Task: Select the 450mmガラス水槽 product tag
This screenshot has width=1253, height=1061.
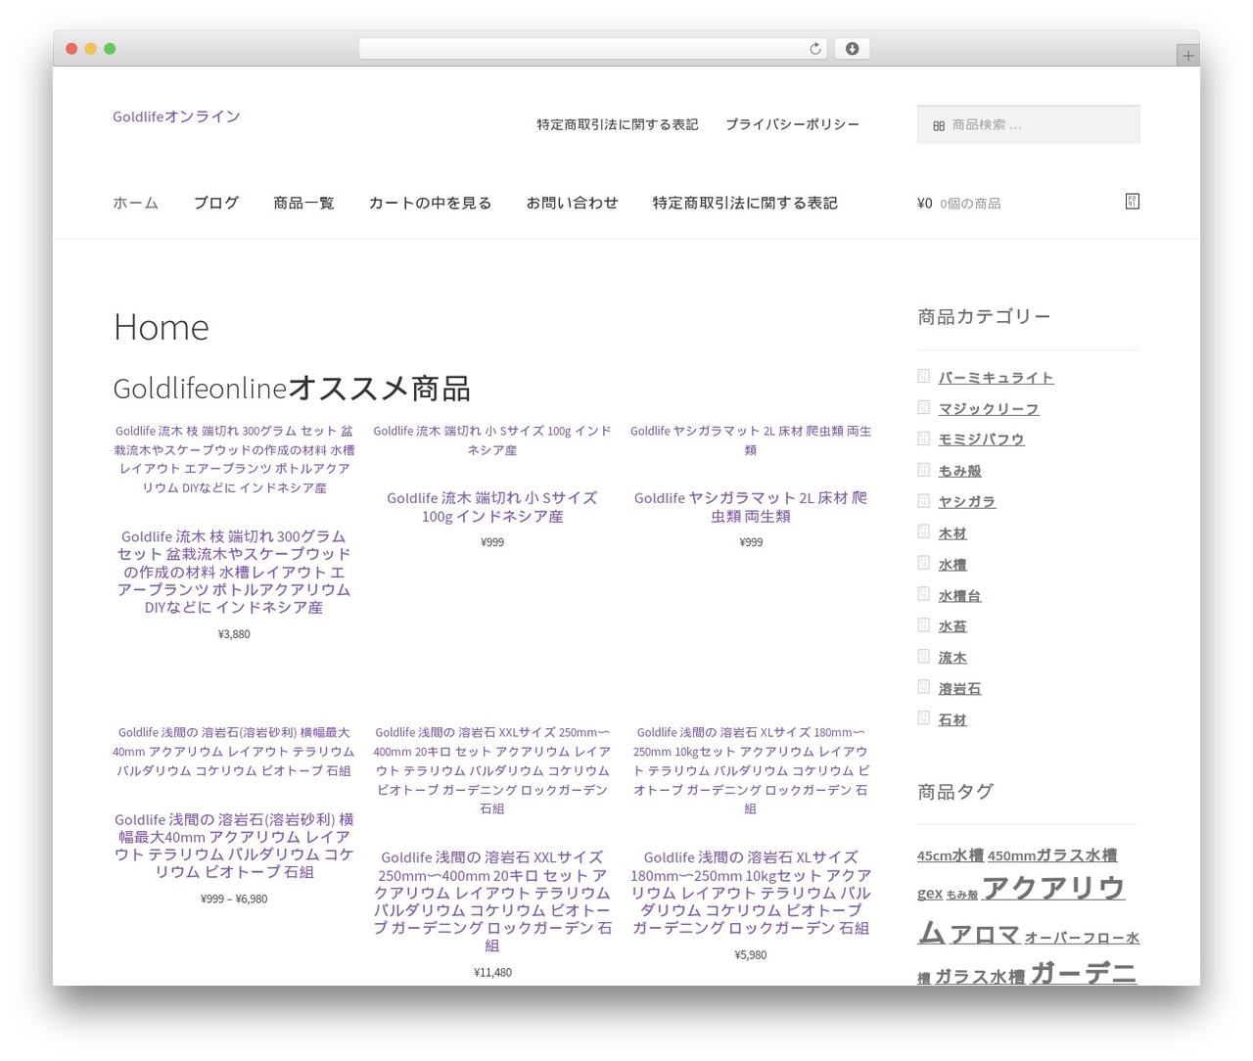Action: tap(1052, 855)
